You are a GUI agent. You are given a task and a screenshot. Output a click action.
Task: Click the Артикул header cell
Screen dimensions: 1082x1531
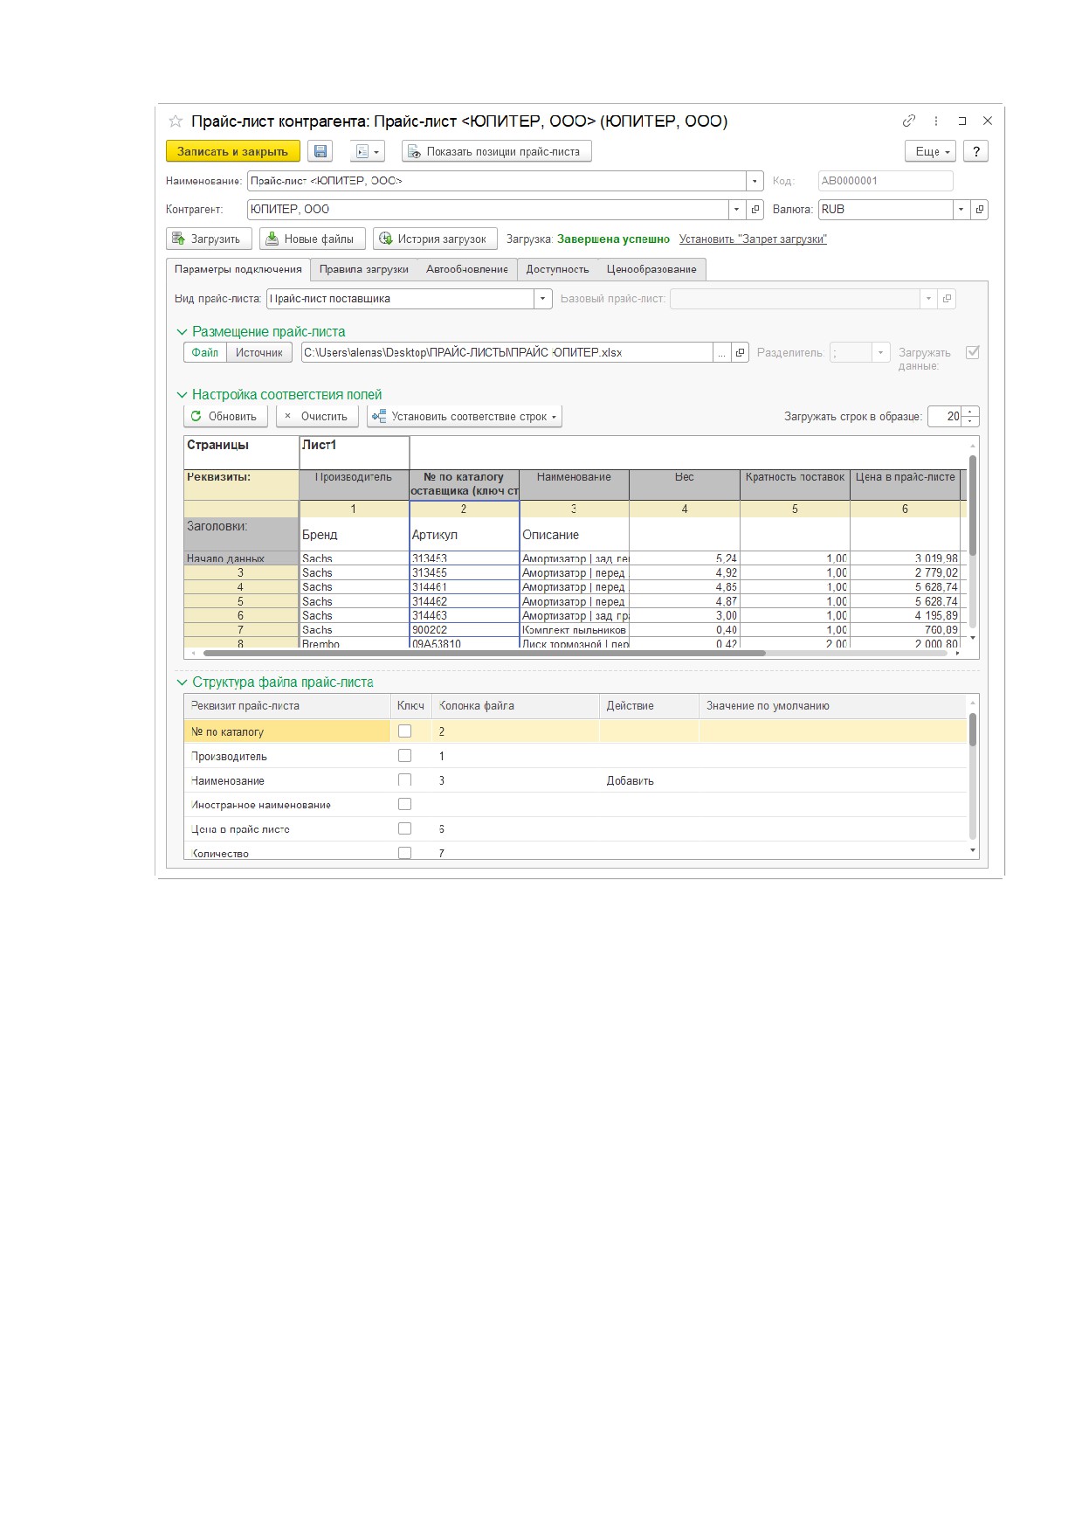(x=465, y=535)
